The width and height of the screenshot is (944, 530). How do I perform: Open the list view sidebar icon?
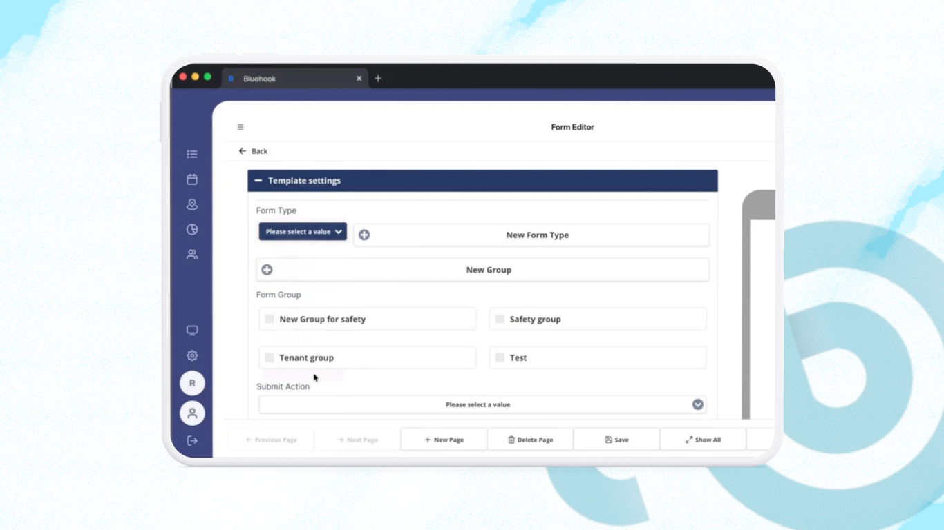[192, 154]
